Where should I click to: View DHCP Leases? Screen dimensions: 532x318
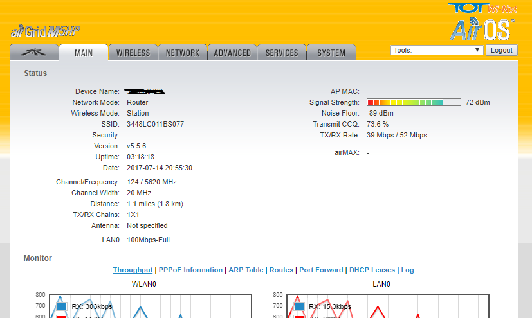pos(372,270)
